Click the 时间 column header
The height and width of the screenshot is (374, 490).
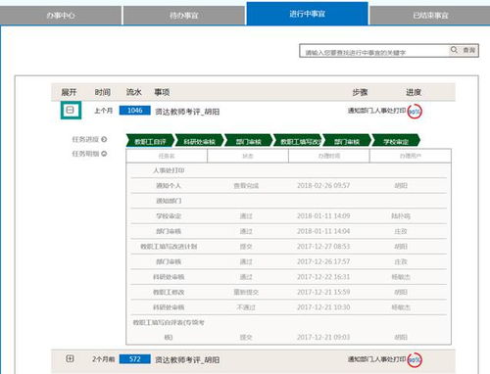(x=103, y=92)
